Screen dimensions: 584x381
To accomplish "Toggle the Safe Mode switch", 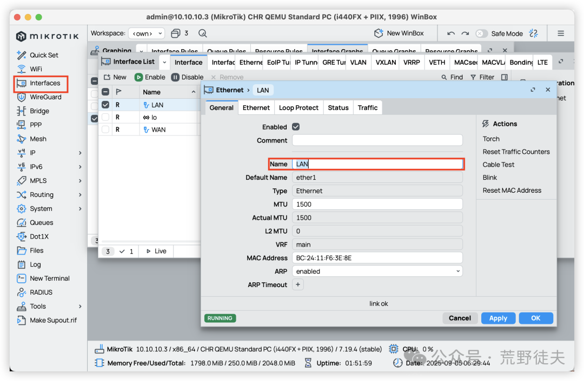I will pos(481,33).
